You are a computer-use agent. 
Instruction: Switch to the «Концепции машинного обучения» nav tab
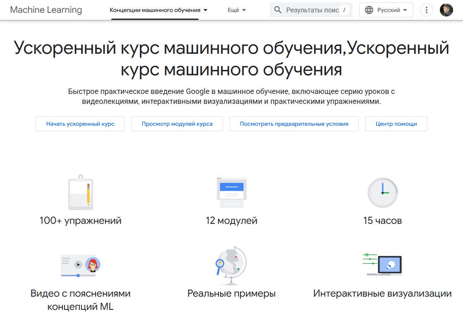155,10
